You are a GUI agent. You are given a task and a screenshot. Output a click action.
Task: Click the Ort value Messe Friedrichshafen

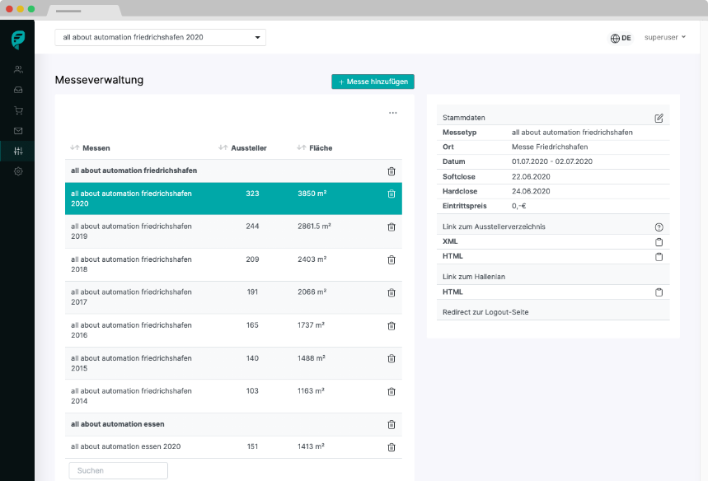pos(550,147)
